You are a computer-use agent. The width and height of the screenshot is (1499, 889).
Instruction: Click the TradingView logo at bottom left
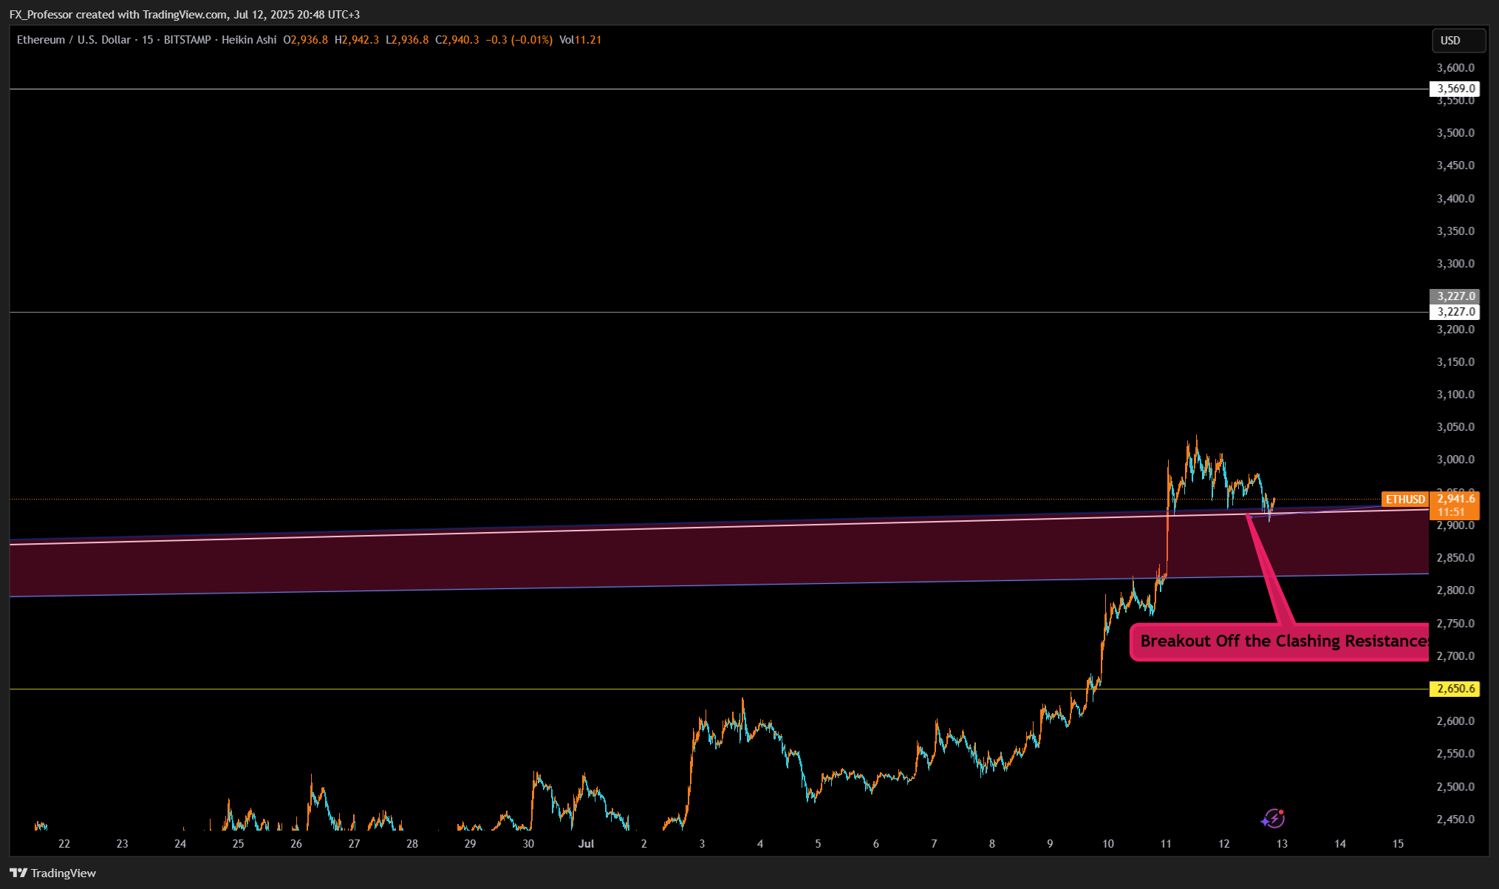click(x=53, y=873)
